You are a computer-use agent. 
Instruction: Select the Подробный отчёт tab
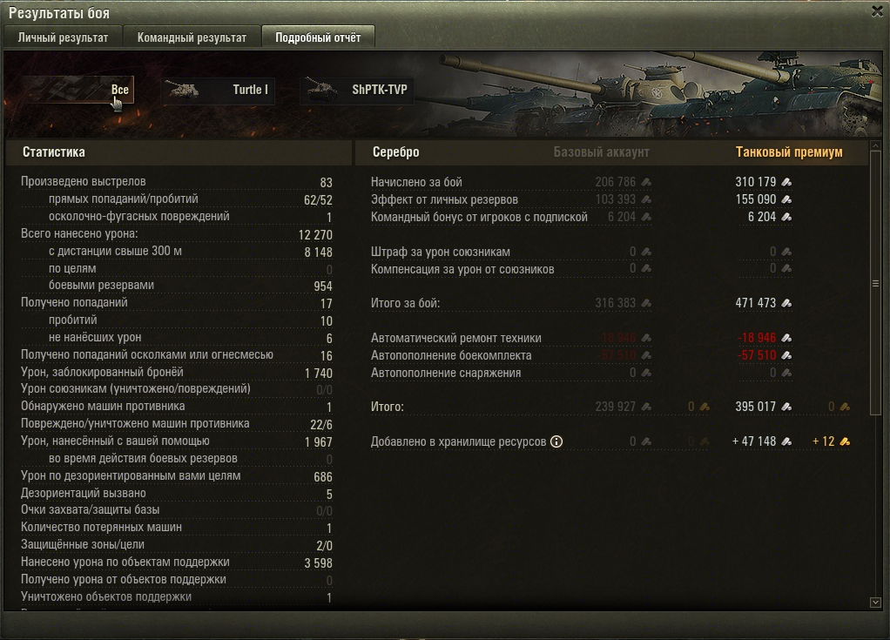click(x=318, y=37)
